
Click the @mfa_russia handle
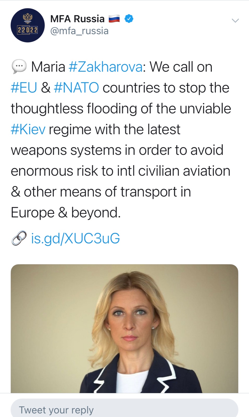point(79,31)
